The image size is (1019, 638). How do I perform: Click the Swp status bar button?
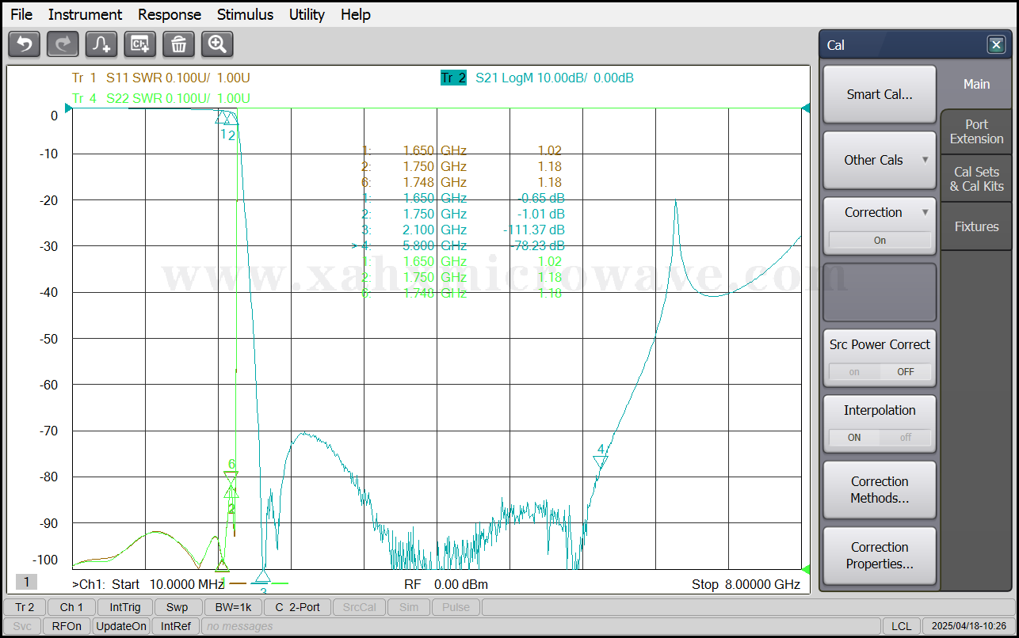click(x=177, y=607)
